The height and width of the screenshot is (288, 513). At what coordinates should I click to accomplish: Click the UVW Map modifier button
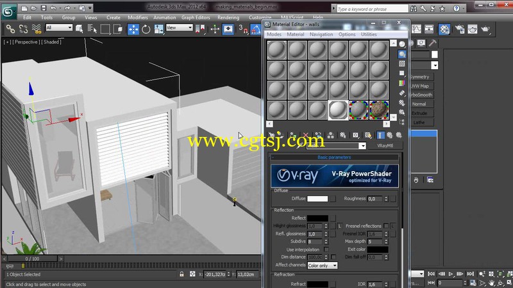coord(422,86)
